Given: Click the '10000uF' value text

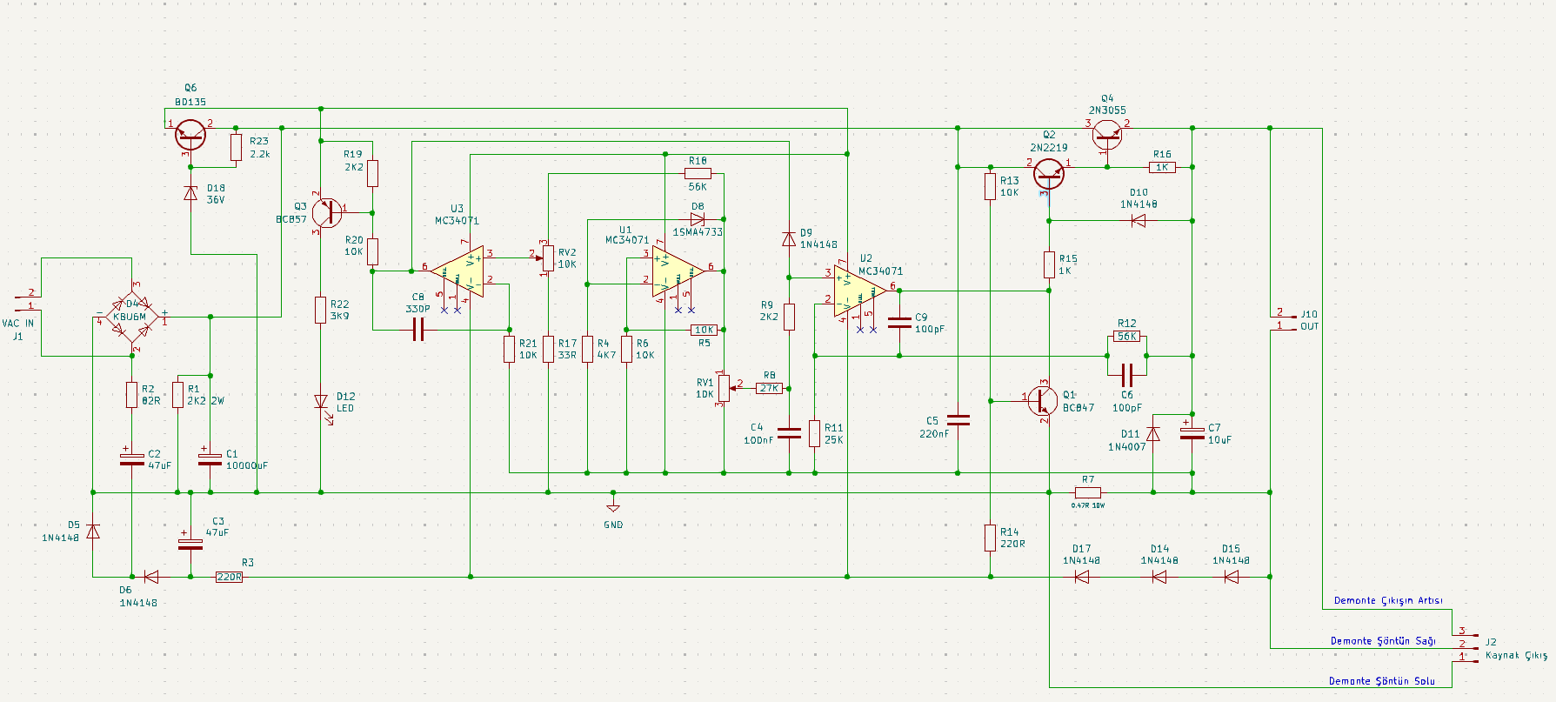Looking at the screenshot, I should click(x=247, y=466).
